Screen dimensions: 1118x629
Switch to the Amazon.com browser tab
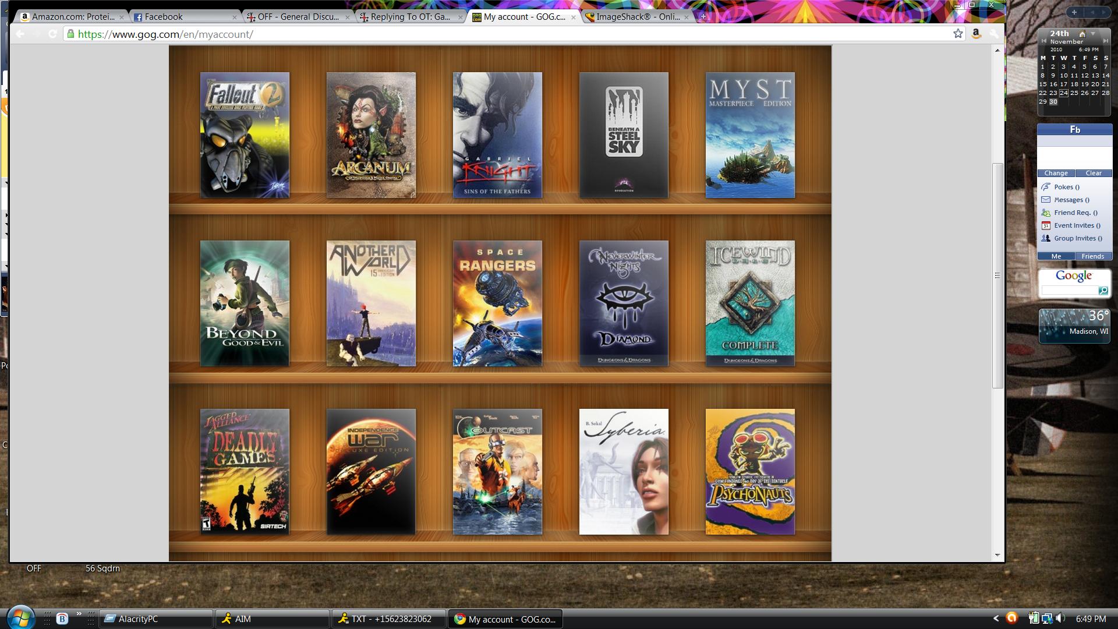pyautogui.click(x=72, y=17)
